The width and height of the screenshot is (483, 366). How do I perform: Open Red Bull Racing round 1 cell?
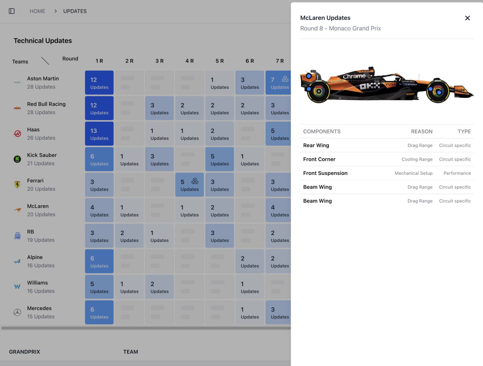pyautogui.click(x=99, y=108)
